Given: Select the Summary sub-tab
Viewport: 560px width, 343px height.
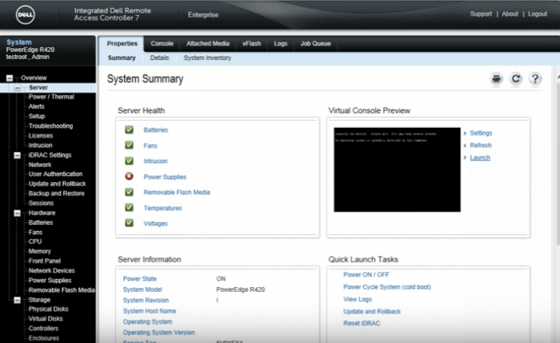Looking at the screenshot, I should (x=122, y=58).
